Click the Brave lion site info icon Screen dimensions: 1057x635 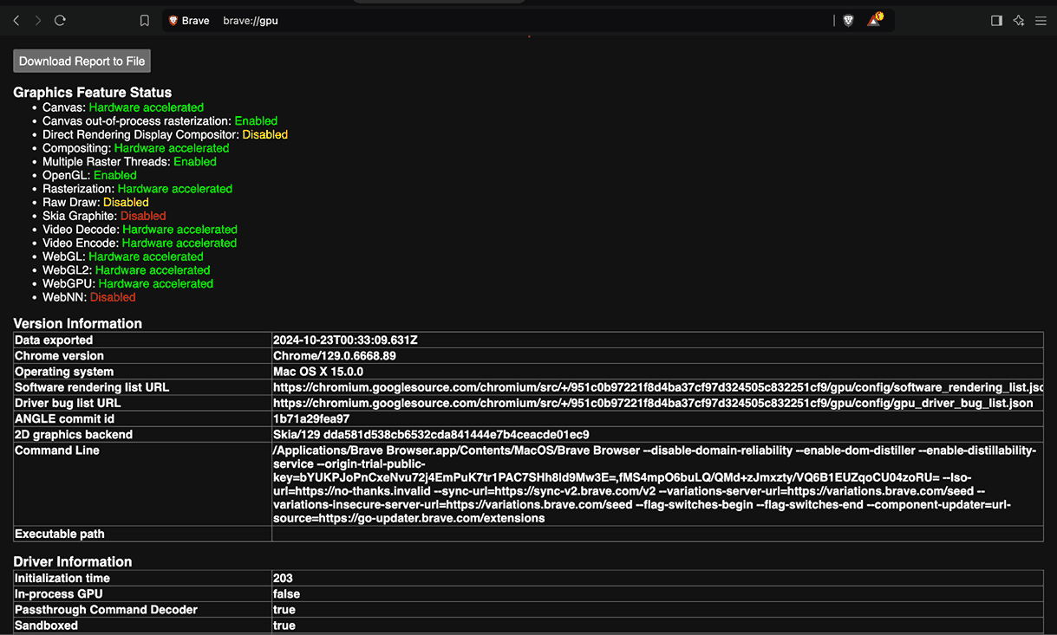coord(173,21)
